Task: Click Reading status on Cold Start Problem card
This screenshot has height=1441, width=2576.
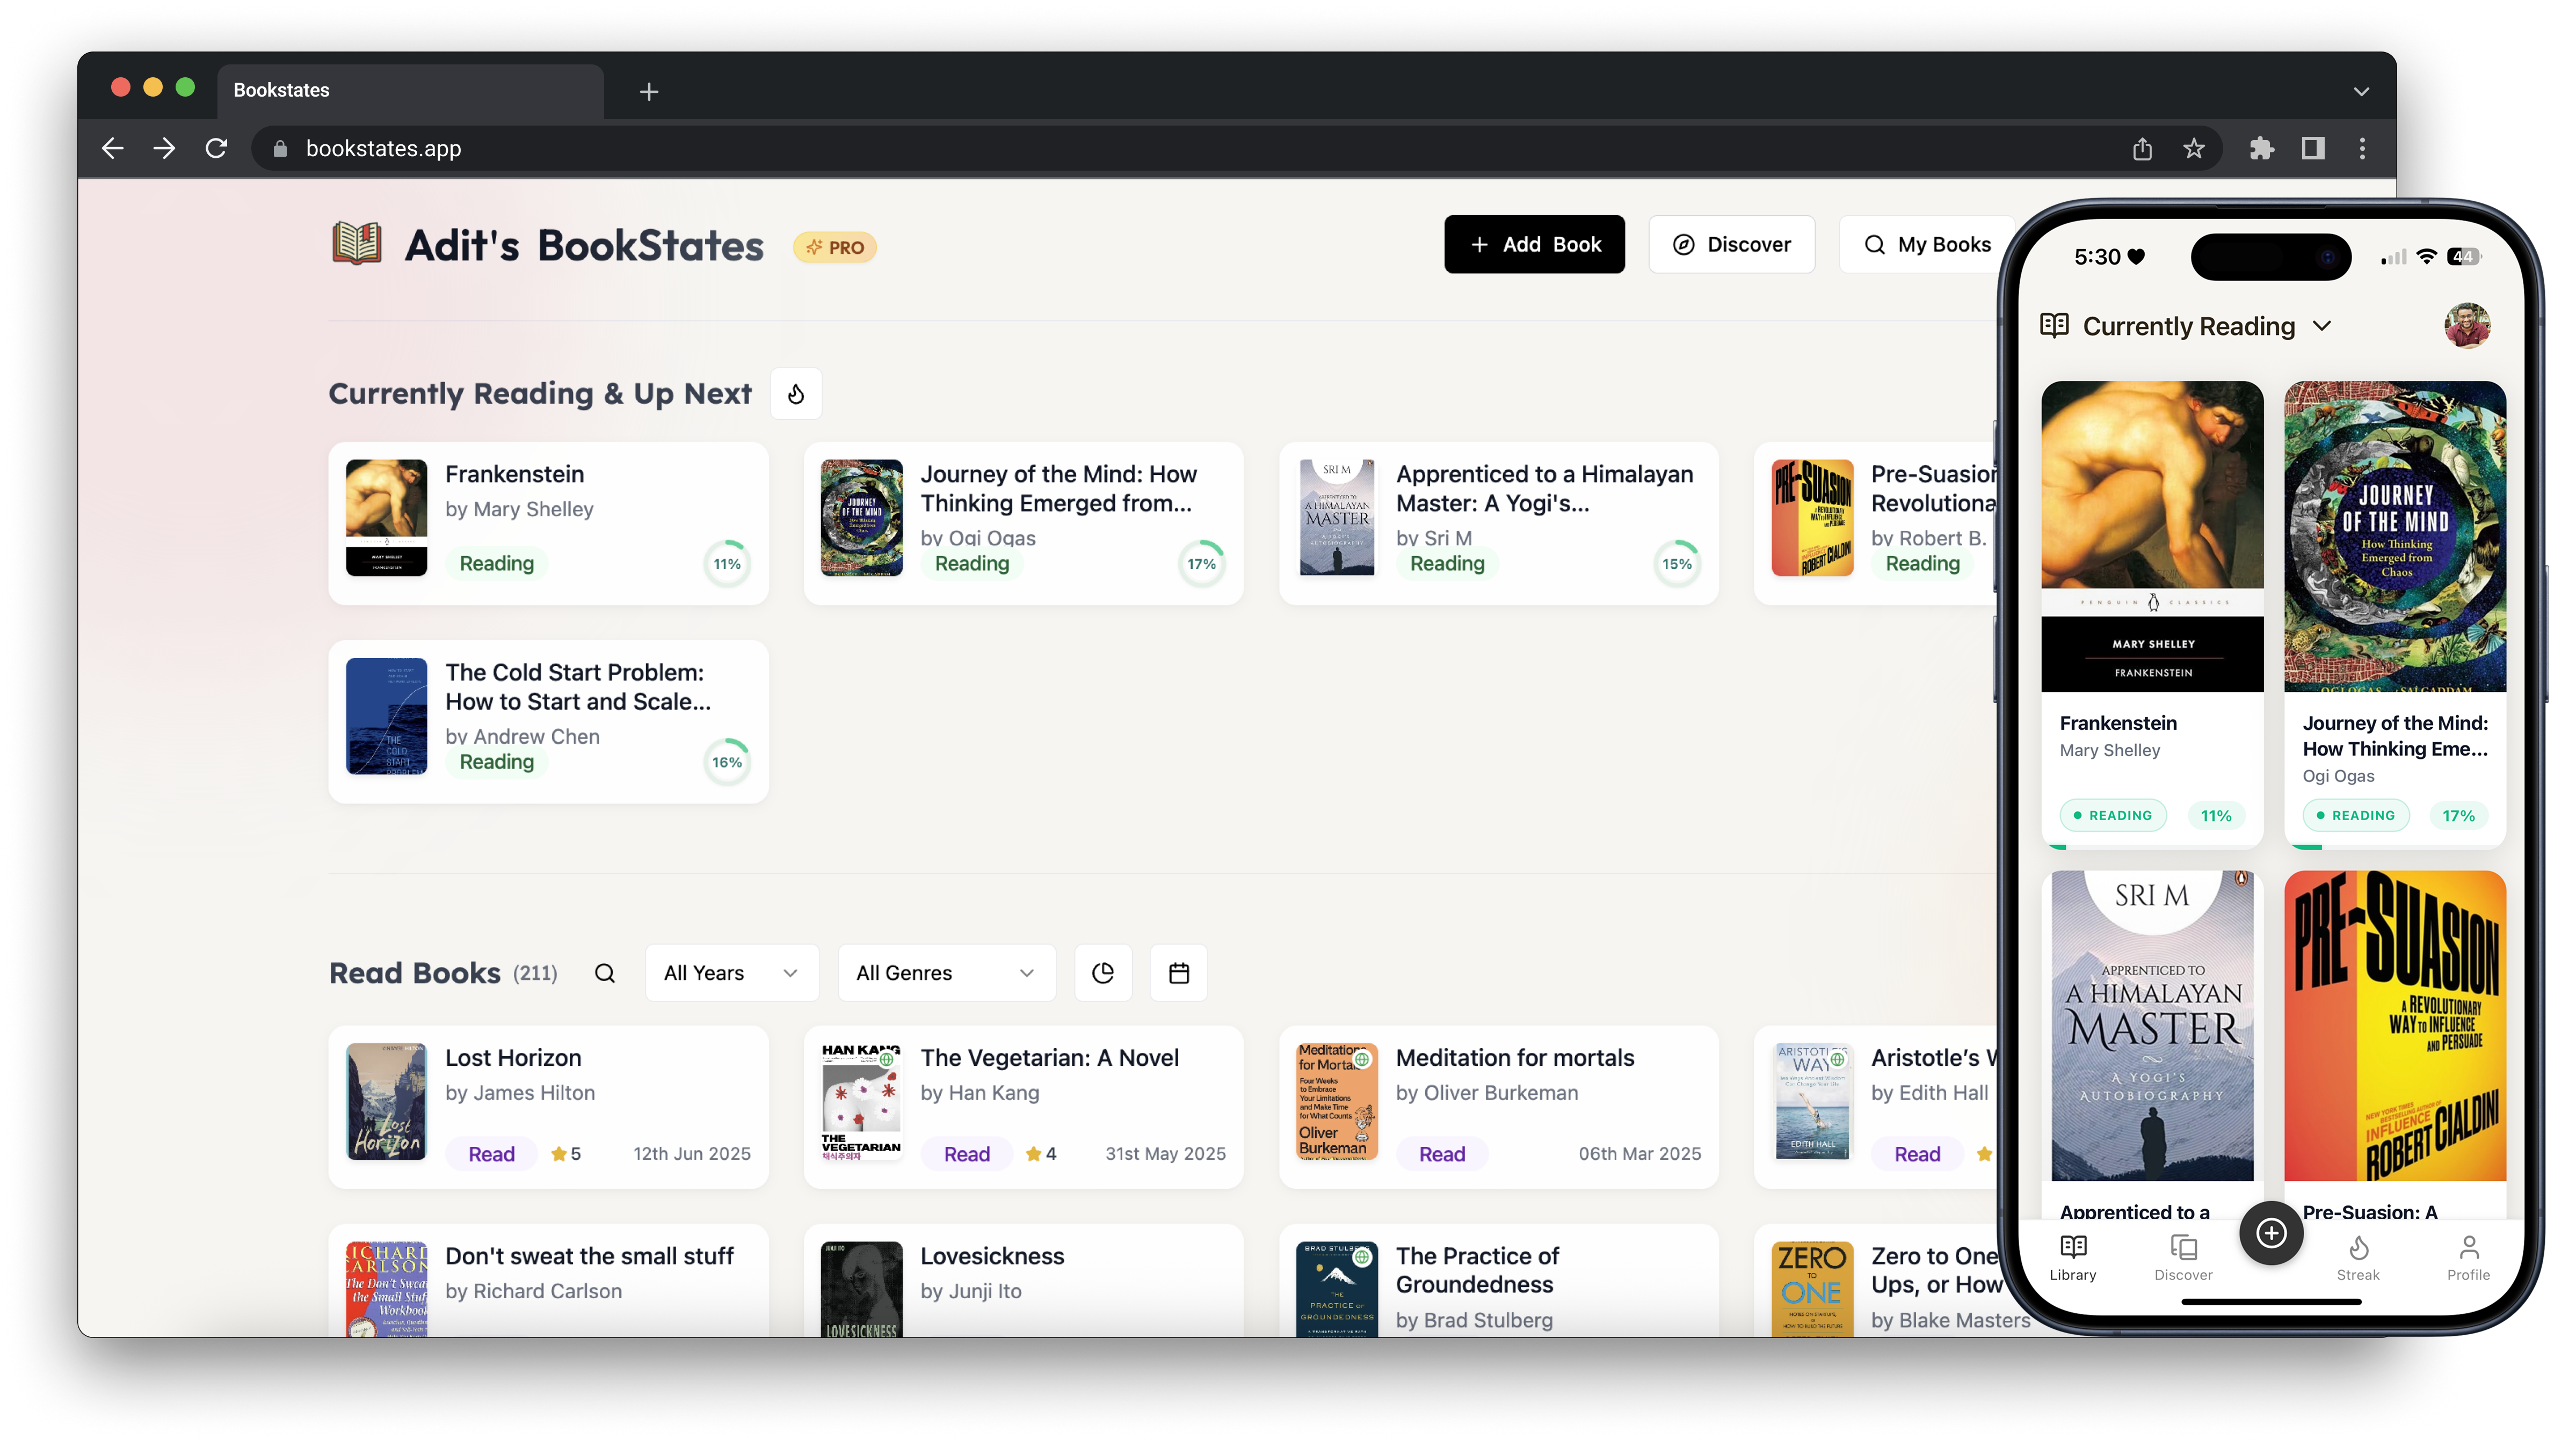Action: point(497,763)
